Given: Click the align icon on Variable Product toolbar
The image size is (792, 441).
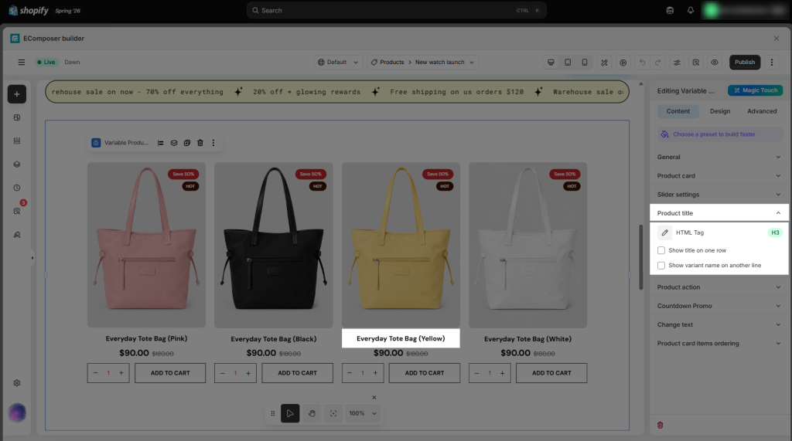Looking at the screenshot, I should click(161, 143).
